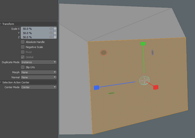The image size is (195, 138).
Task: Click the Scale Y value slider arrows
Action: coord(55,33)
